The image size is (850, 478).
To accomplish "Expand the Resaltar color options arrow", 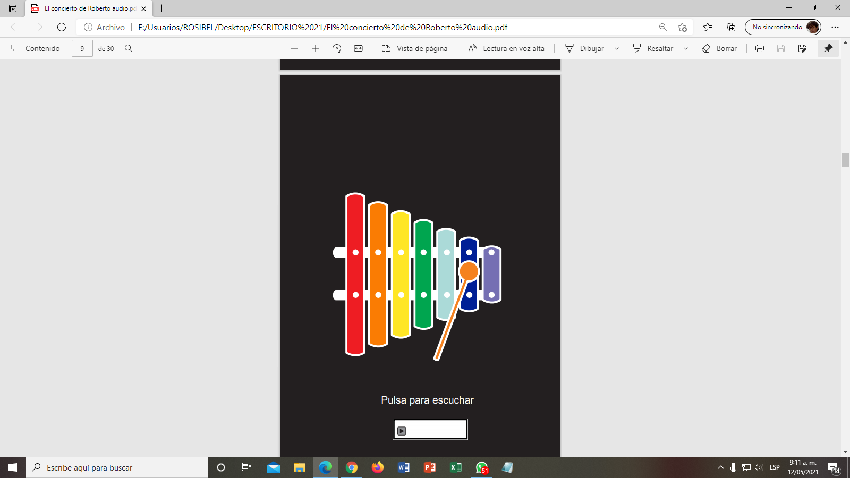I will (x=686, y=48).
